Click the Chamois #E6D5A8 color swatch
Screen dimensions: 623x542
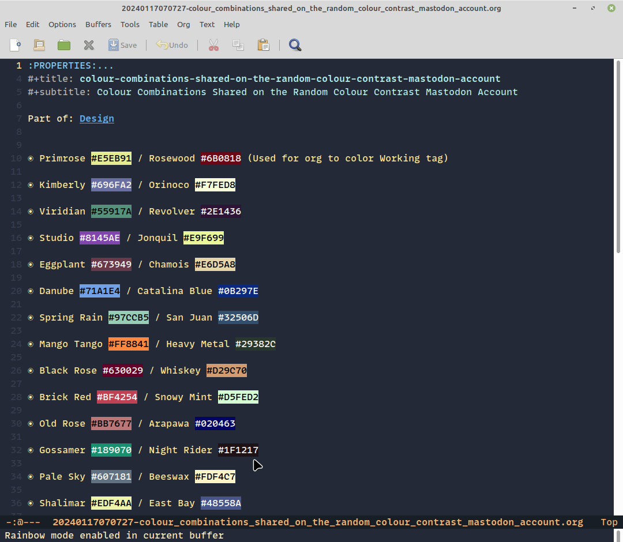click(x=215, y=265)
